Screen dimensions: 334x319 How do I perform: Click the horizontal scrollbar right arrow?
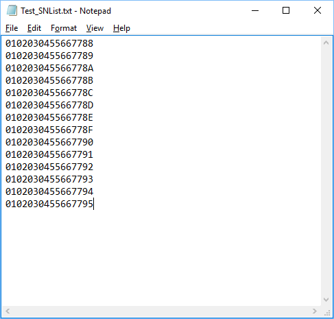tap(315, 311)
